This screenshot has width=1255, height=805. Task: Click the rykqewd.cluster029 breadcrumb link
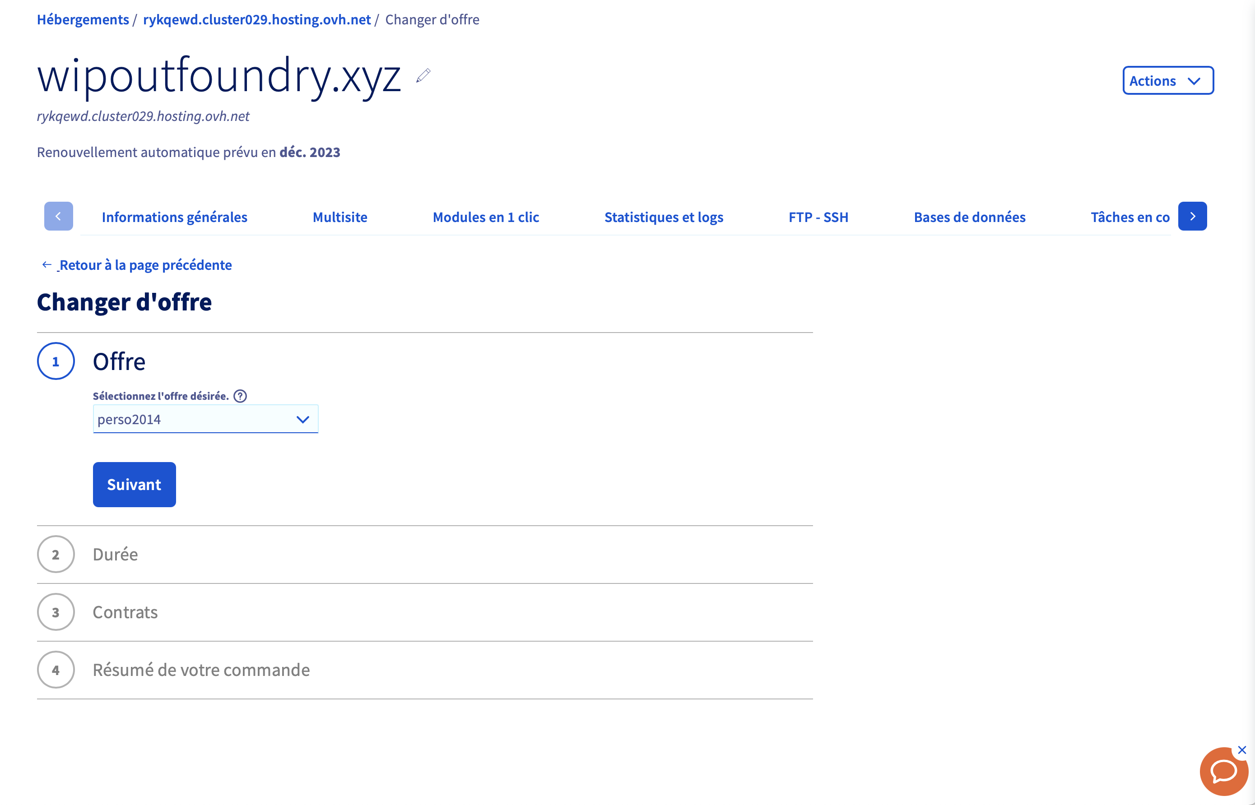[x=257, y=19]
